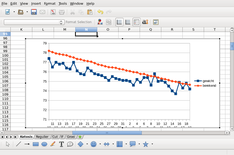Screen dimensions: 234x155
Task: Toggle vertical grid lines on chart
Action: tap(128, 22)
